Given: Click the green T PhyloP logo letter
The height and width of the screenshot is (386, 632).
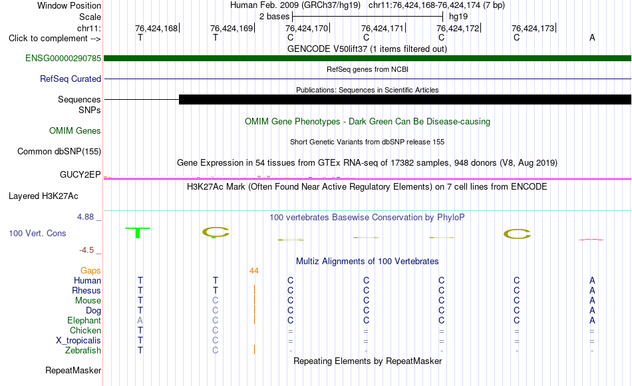Looking at the screenshot, I should 138,233.
